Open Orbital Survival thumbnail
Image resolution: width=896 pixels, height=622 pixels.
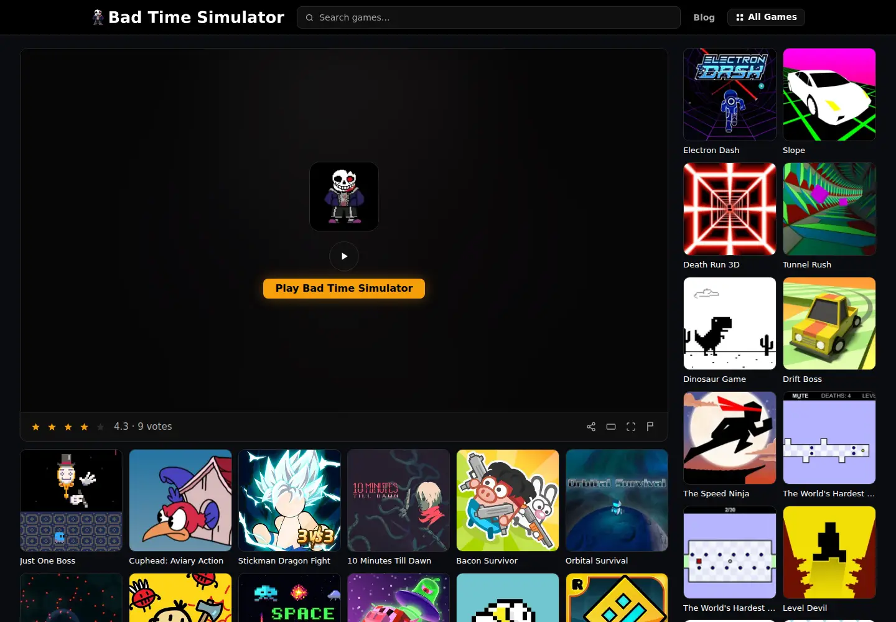[617, 501]
